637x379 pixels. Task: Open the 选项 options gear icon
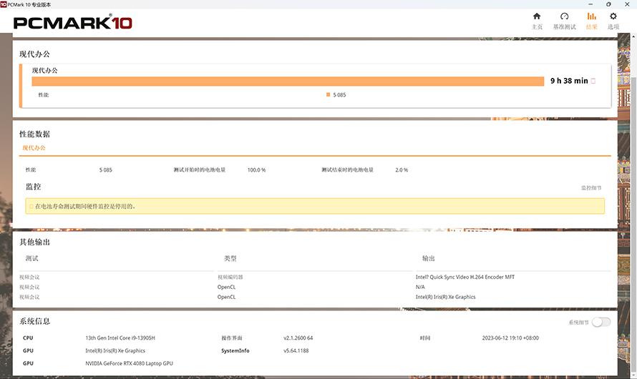613,16
